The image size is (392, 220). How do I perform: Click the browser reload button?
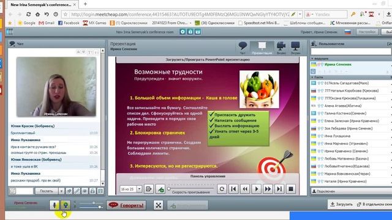[29, 14]
